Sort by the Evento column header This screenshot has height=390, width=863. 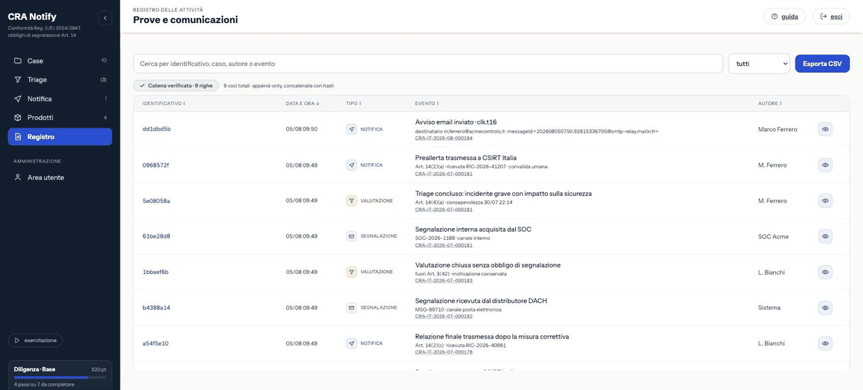[427, 104]
